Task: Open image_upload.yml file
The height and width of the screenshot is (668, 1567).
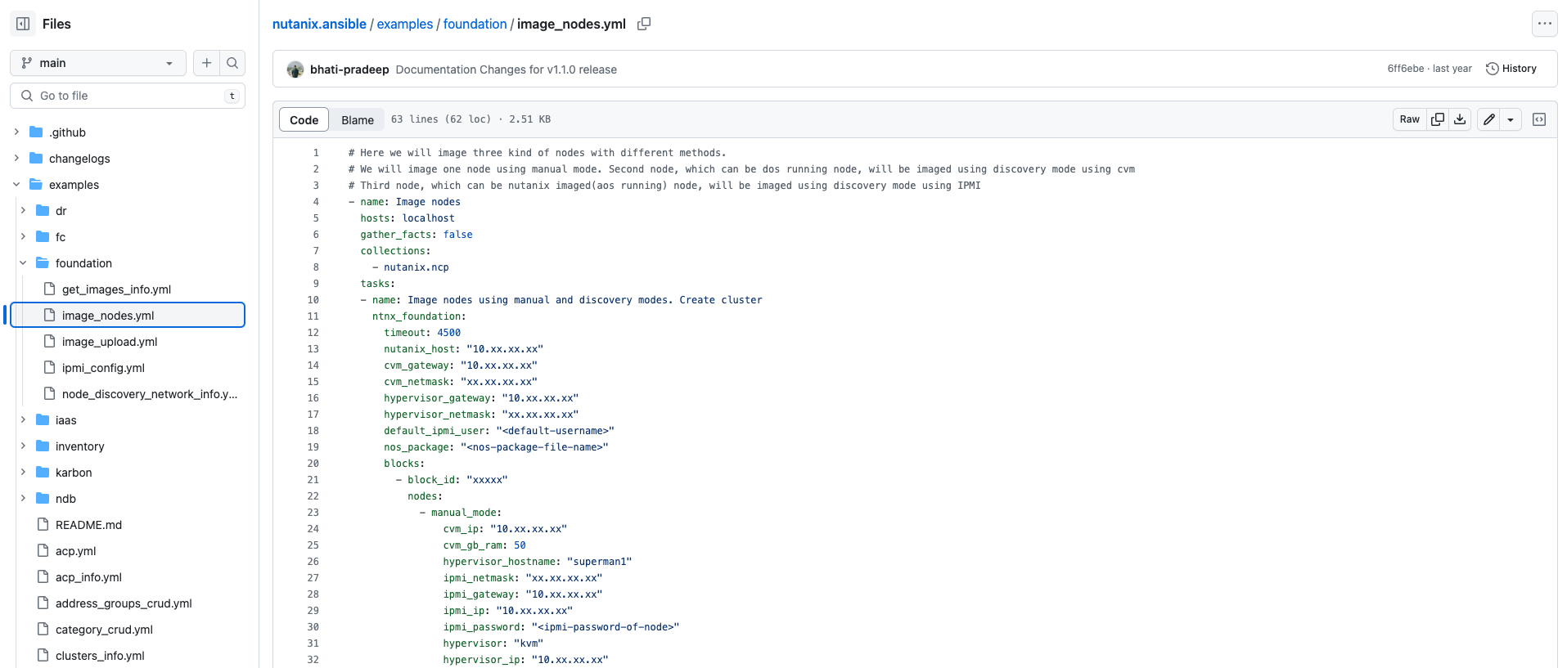Action: click(x=110, y=342)
